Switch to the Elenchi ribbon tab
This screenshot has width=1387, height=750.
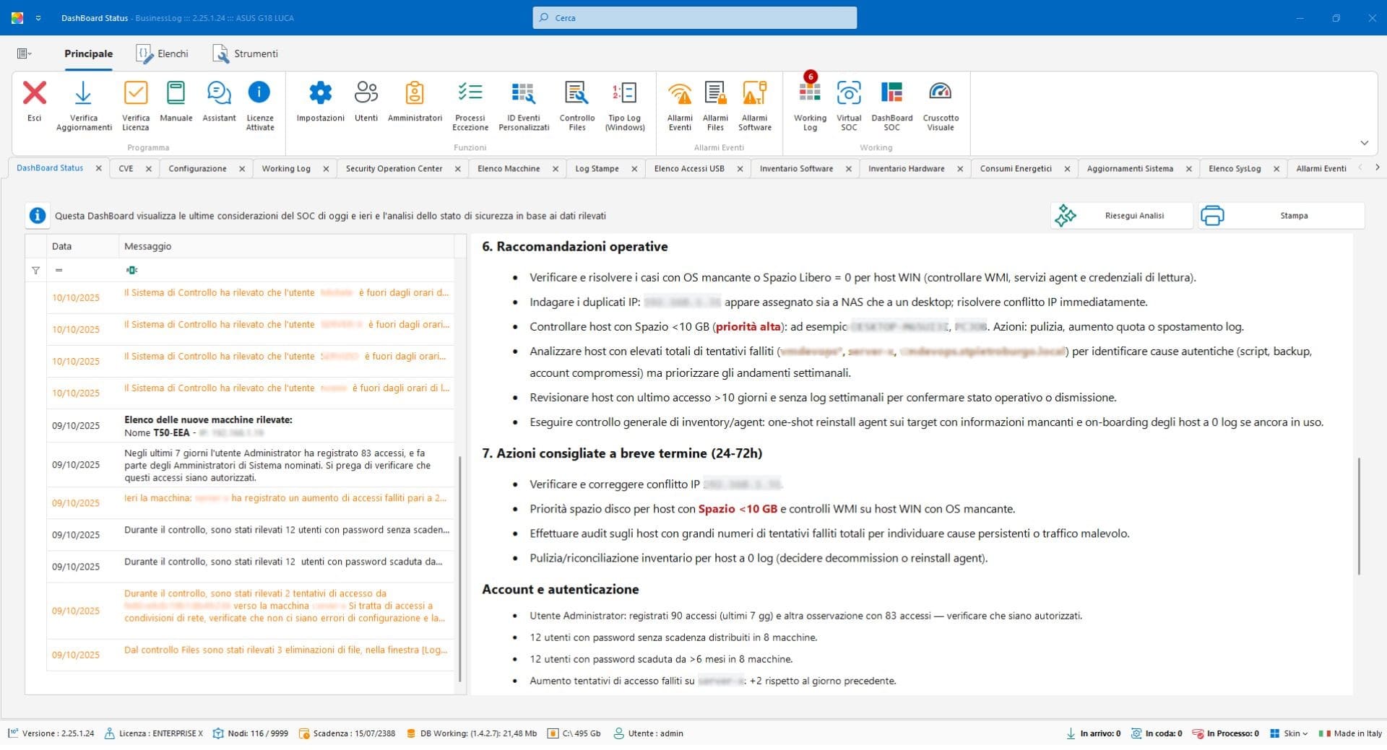(163, 53)
